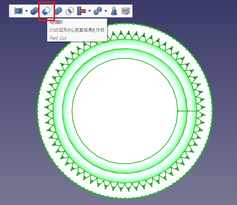Pick the short horizontal seam line
The image size is (237, 205).
pos(187,111)
